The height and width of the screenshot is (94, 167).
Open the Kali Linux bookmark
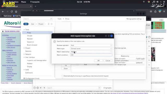point(7,16)
